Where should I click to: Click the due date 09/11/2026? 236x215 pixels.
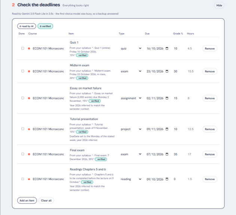155,129
